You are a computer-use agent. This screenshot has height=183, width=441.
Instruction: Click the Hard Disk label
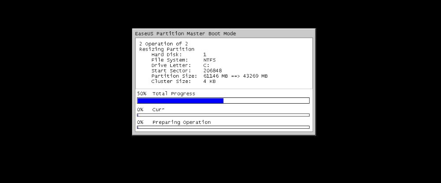pos(167,55)
